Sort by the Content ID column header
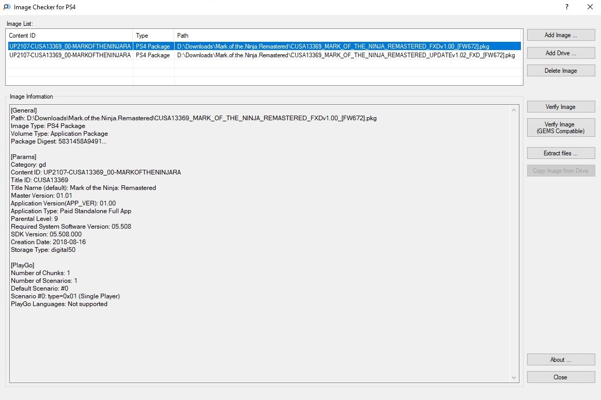This screenshot has height=400, width=601. pos(69,36)
